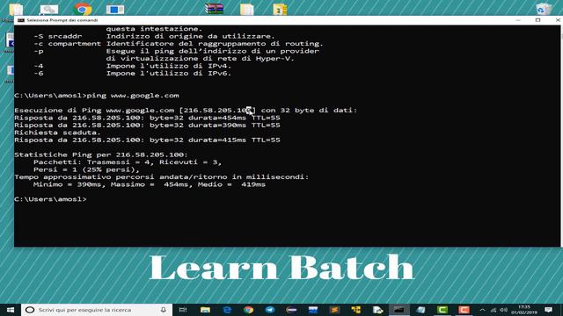Show hidden system tray icons
Viewport: 563px width, 316px height.
click(482, 310)
